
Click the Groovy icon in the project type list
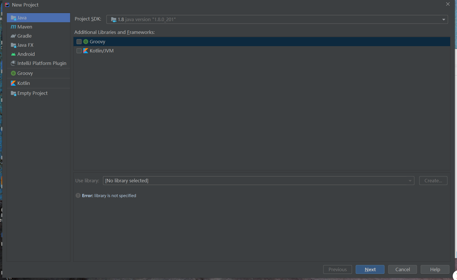pyautogui.click(x=13, y=73)
